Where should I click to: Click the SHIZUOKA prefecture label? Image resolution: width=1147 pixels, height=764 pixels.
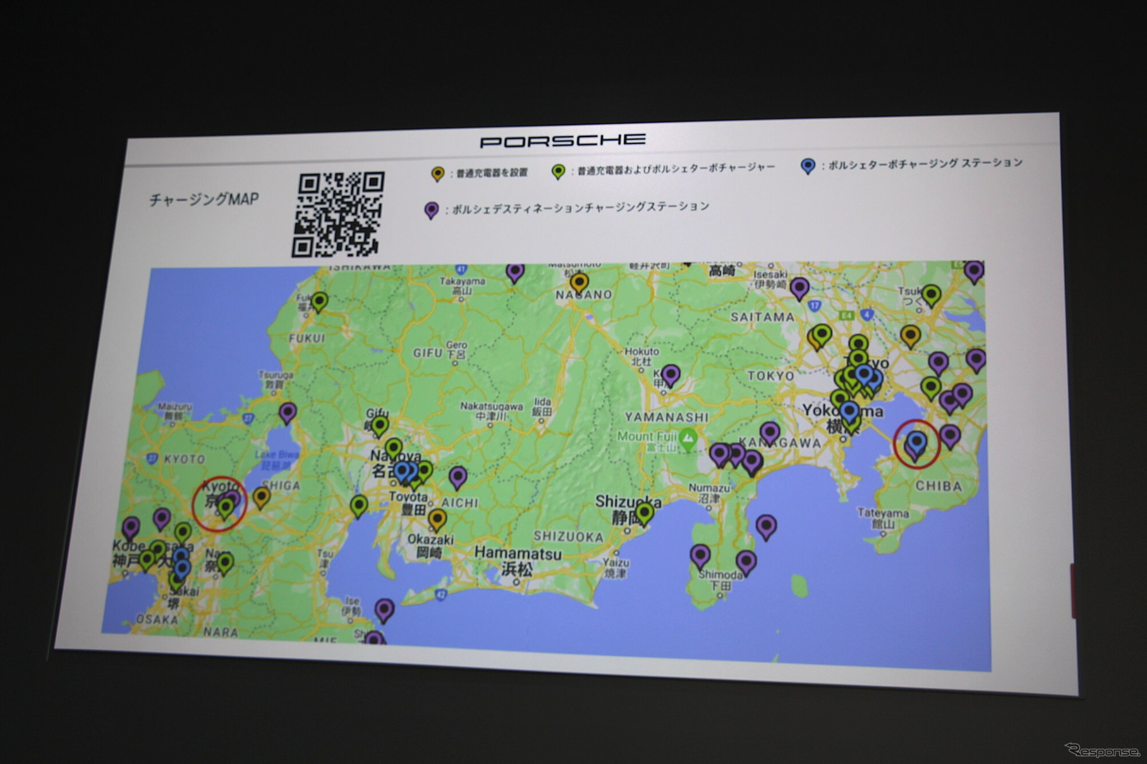568,537
